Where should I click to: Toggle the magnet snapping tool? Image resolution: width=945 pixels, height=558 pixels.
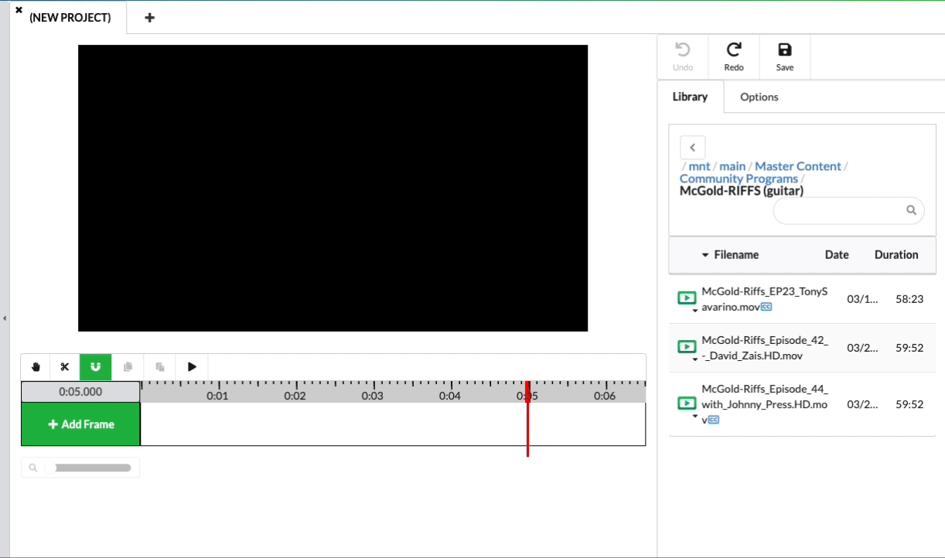pyautogui.click(x=96, y=366)
